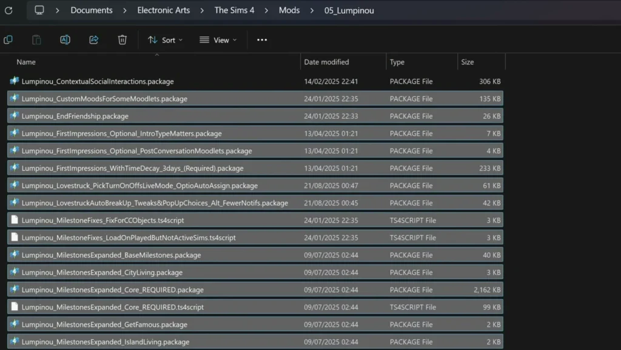Expand the chevron after Documents breadcrumb
Screen dimensions: 621x350
125,10
